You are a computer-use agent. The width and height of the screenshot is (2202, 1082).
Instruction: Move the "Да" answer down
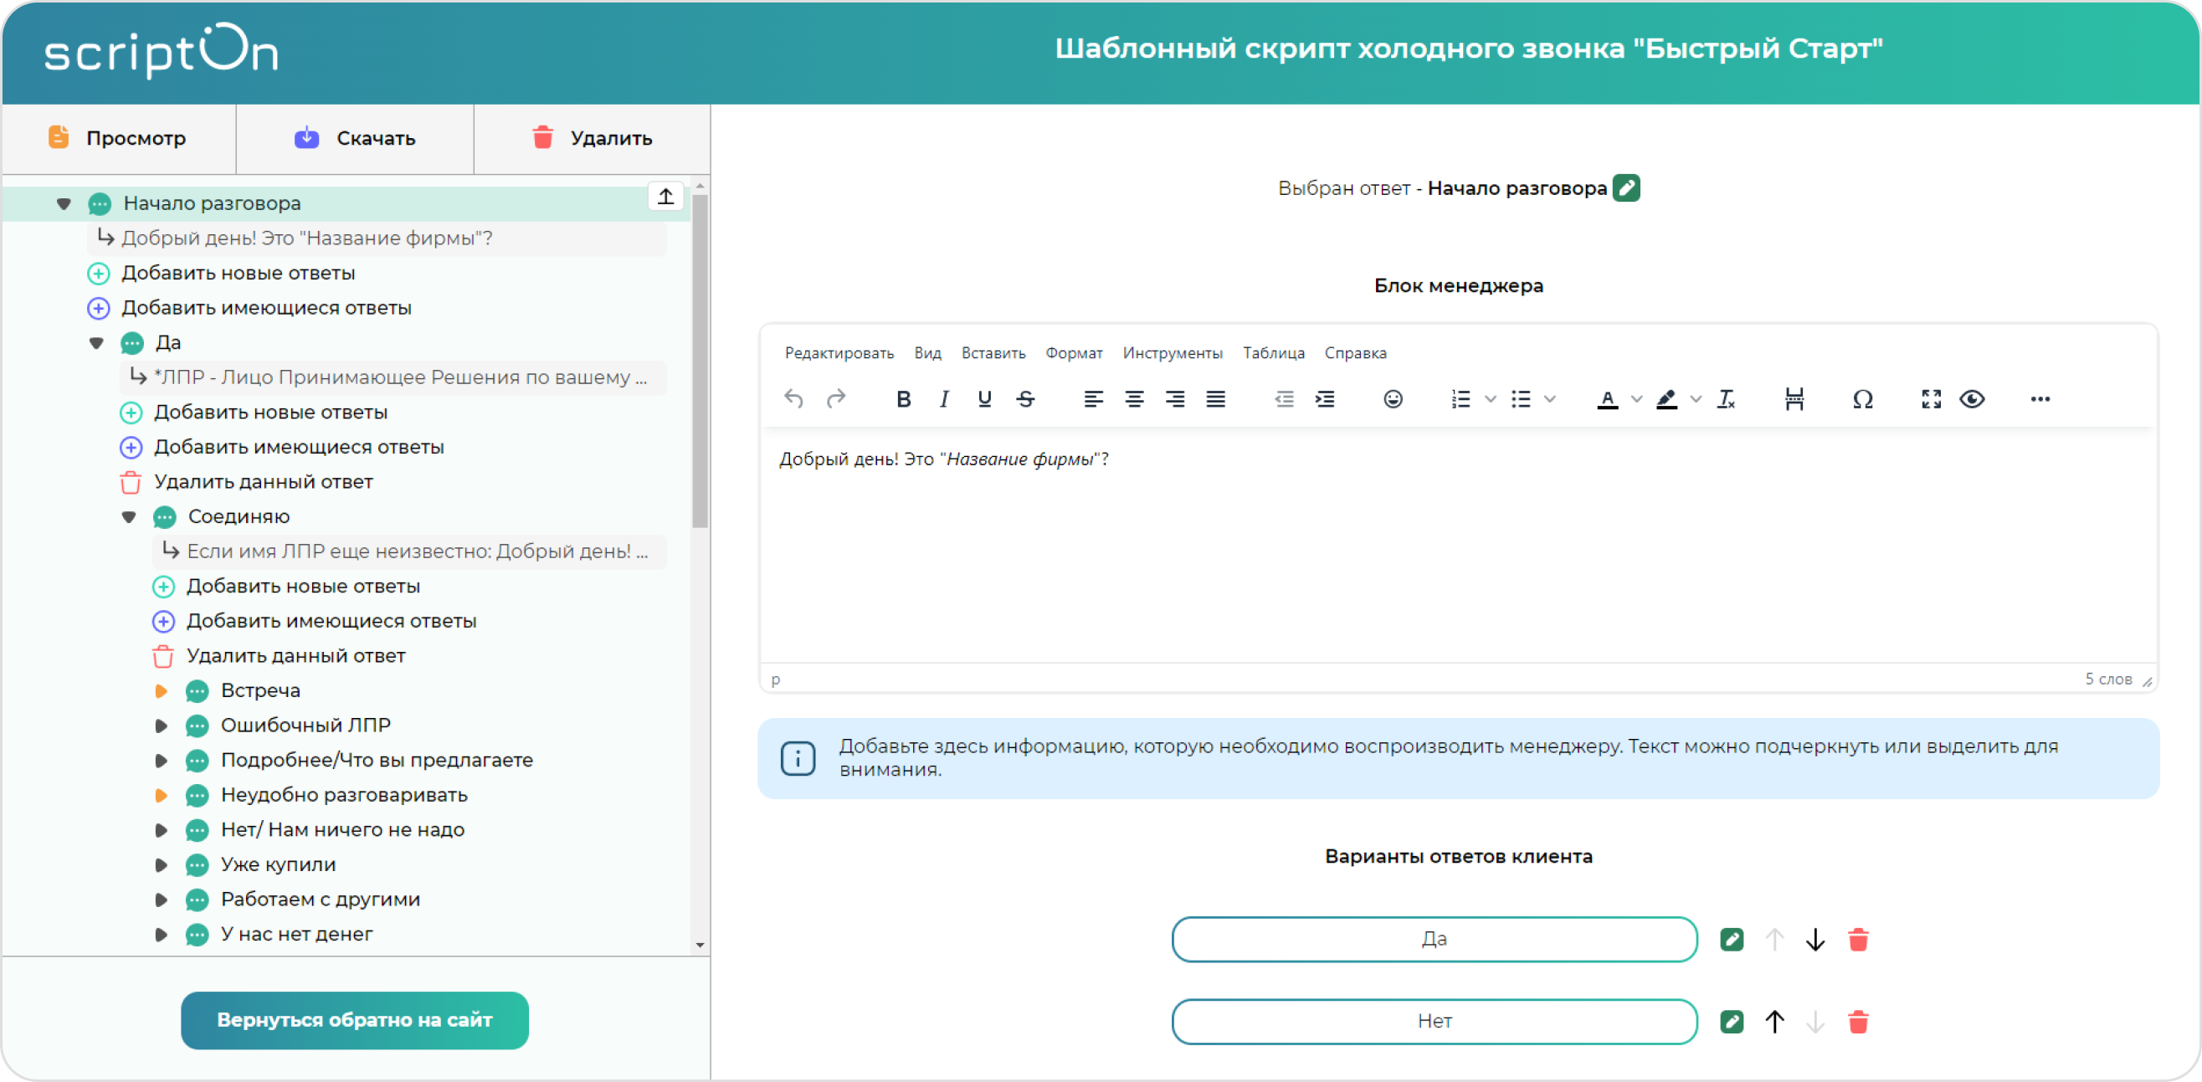[1814, 940]
